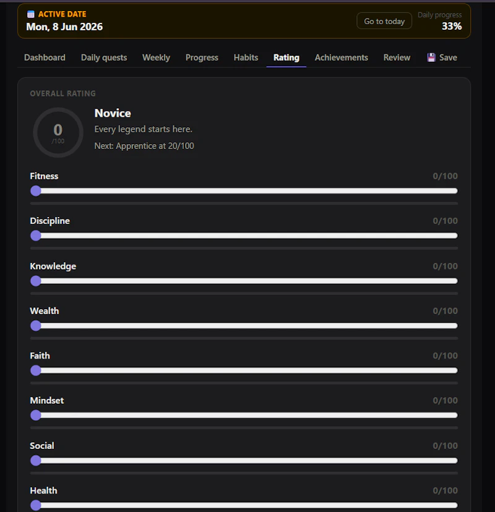
Task: Click the Health rating slider handle
Action: 36,505
